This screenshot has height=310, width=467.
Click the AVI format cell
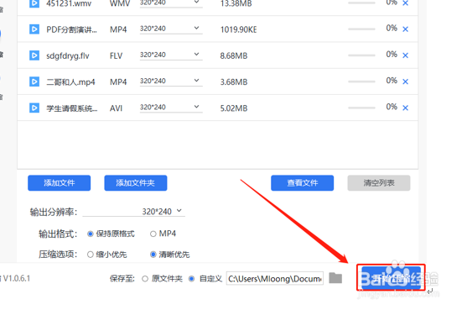117,108
